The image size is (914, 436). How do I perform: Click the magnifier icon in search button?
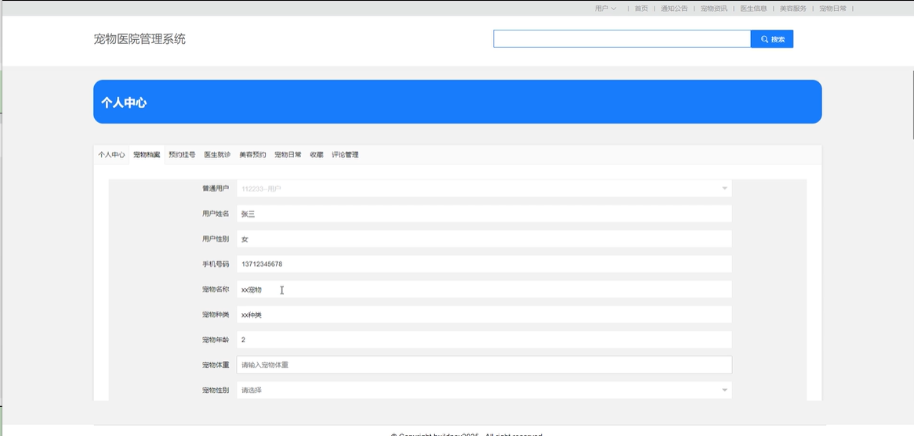pyautogui.click(x=764, y=40)
